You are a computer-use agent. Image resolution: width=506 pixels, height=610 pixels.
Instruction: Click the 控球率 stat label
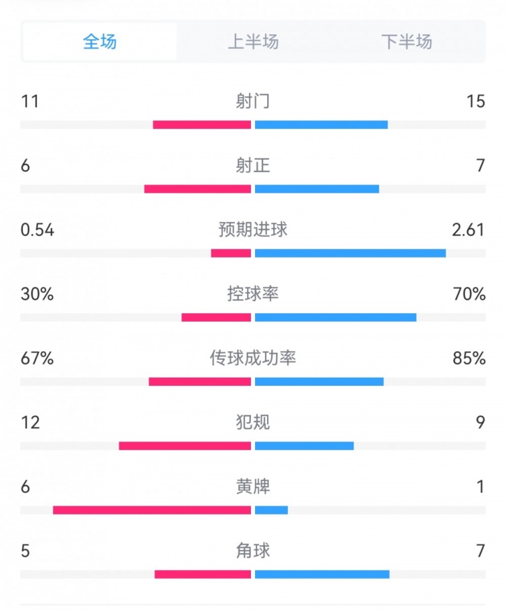[253, 294]
